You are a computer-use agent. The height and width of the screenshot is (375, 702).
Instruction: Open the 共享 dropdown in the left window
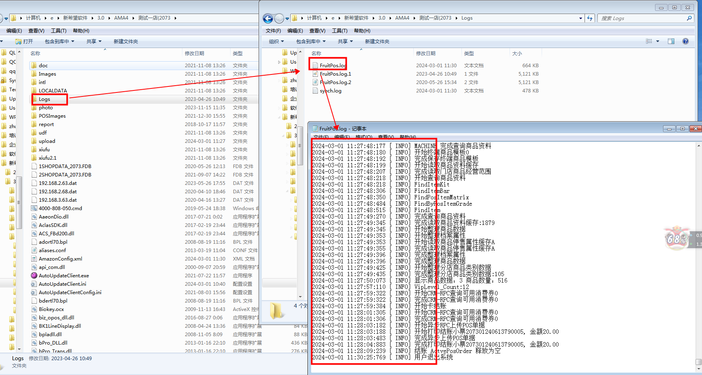94,41
